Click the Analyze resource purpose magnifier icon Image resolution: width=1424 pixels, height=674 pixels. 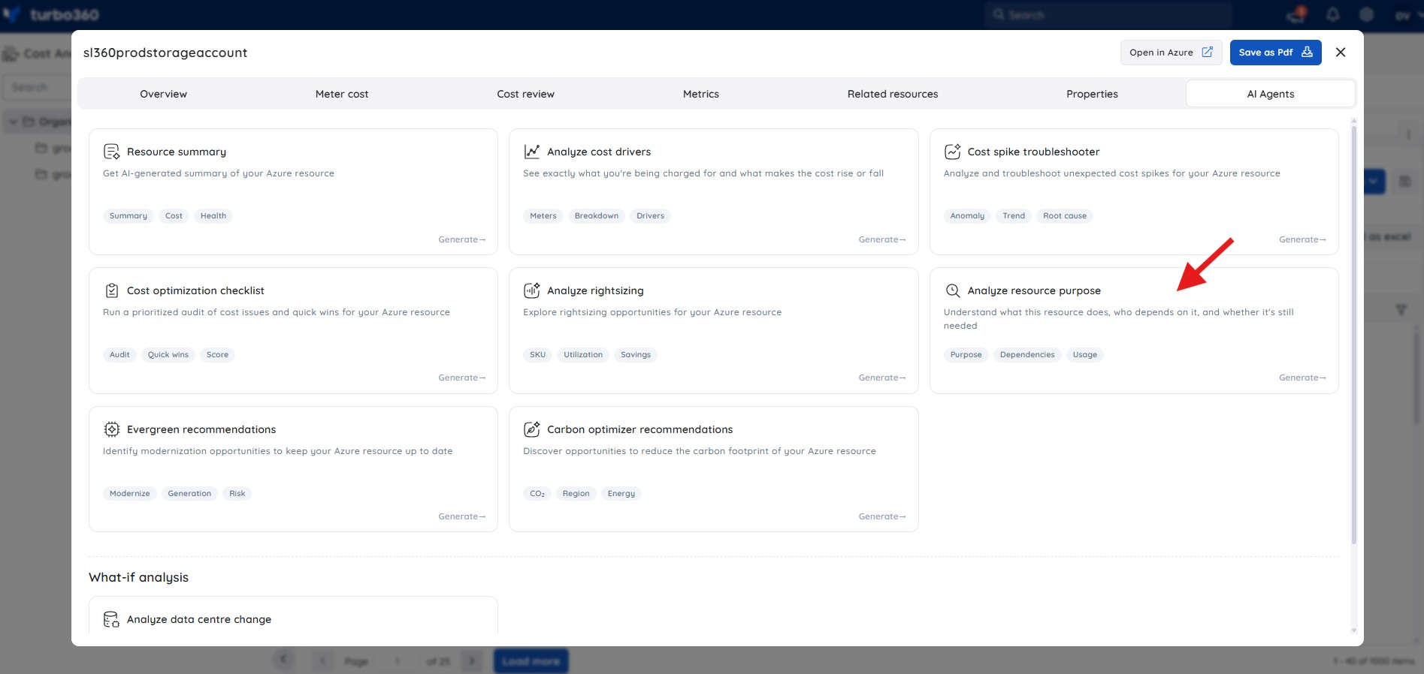(952, 290)
